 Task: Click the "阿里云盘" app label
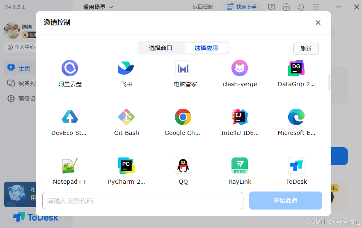click(x=70, y=84)
